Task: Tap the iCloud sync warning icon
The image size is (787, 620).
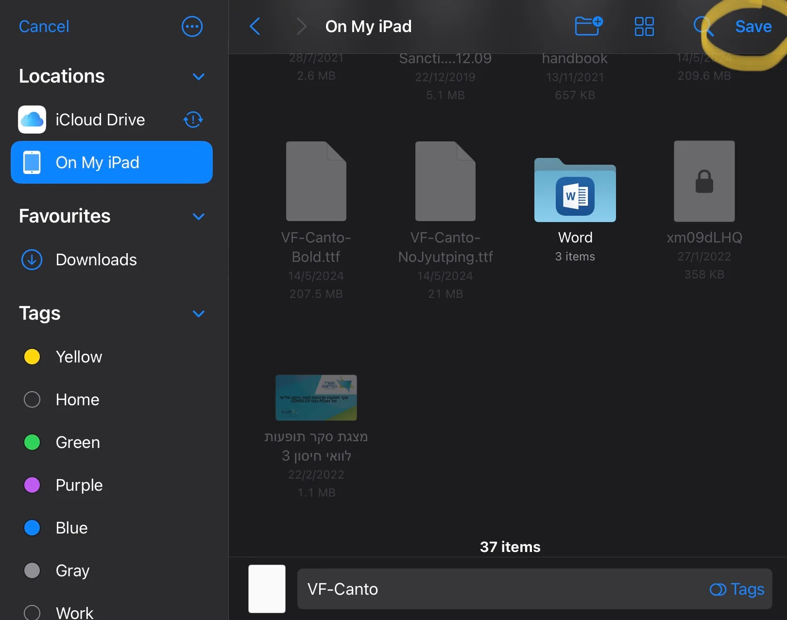Action: (193, 120)
